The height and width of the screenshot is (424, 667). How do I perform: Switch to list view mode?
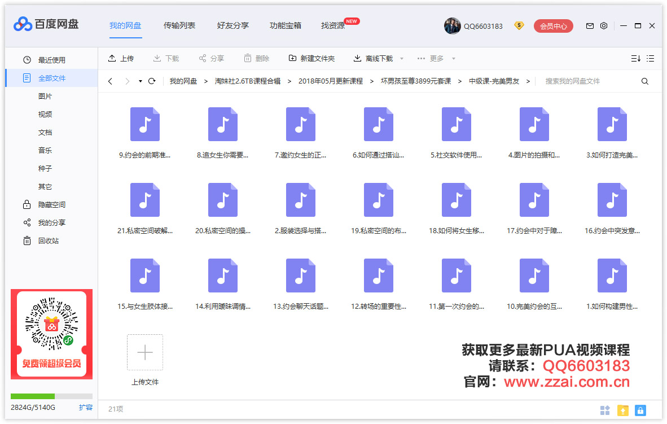[x=650, y=59]
